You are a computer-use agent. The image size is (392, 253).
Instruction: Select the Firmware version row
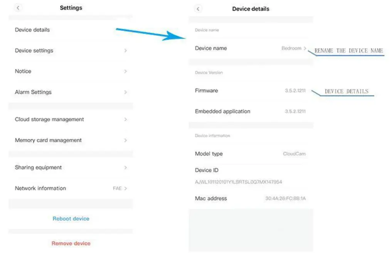tap(207, 91)
